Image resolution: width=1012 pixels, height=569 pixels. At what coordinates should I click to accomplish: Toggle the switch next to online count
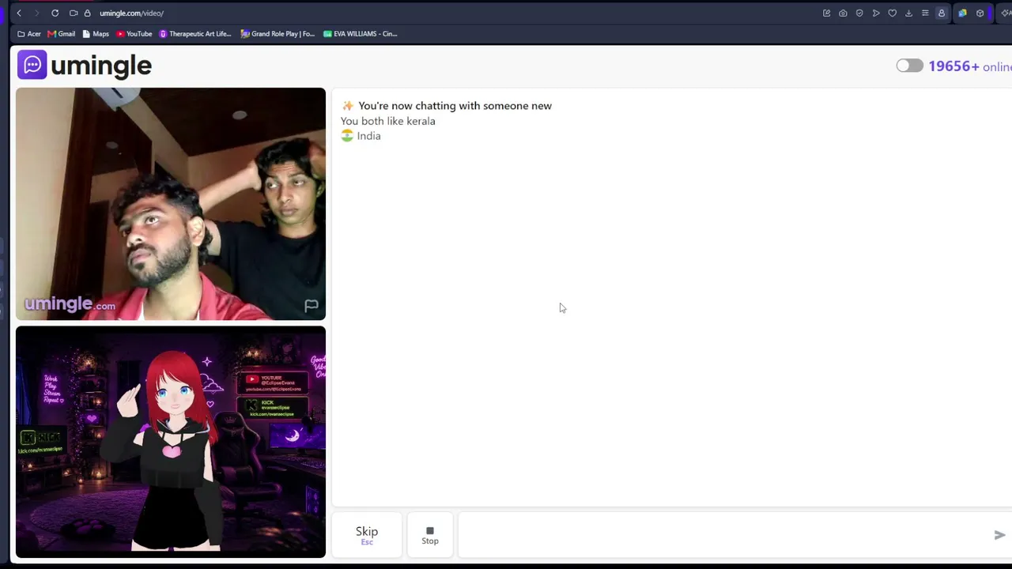tap(909, 66)
